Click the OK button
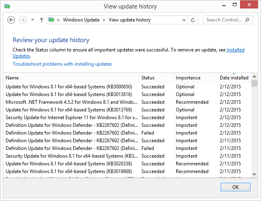This screenshot has width=261, height=201. [x=236, y=187]
